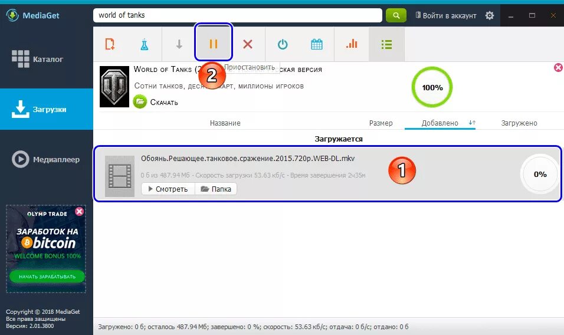Open the Медиаплеер sidebar section
Screen dimensions: 564x335
click(x=47, y=159)
